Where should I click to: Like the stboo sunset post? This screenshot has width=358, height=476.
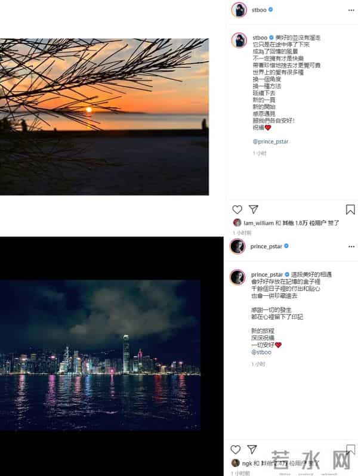click(x=237, y=209)
